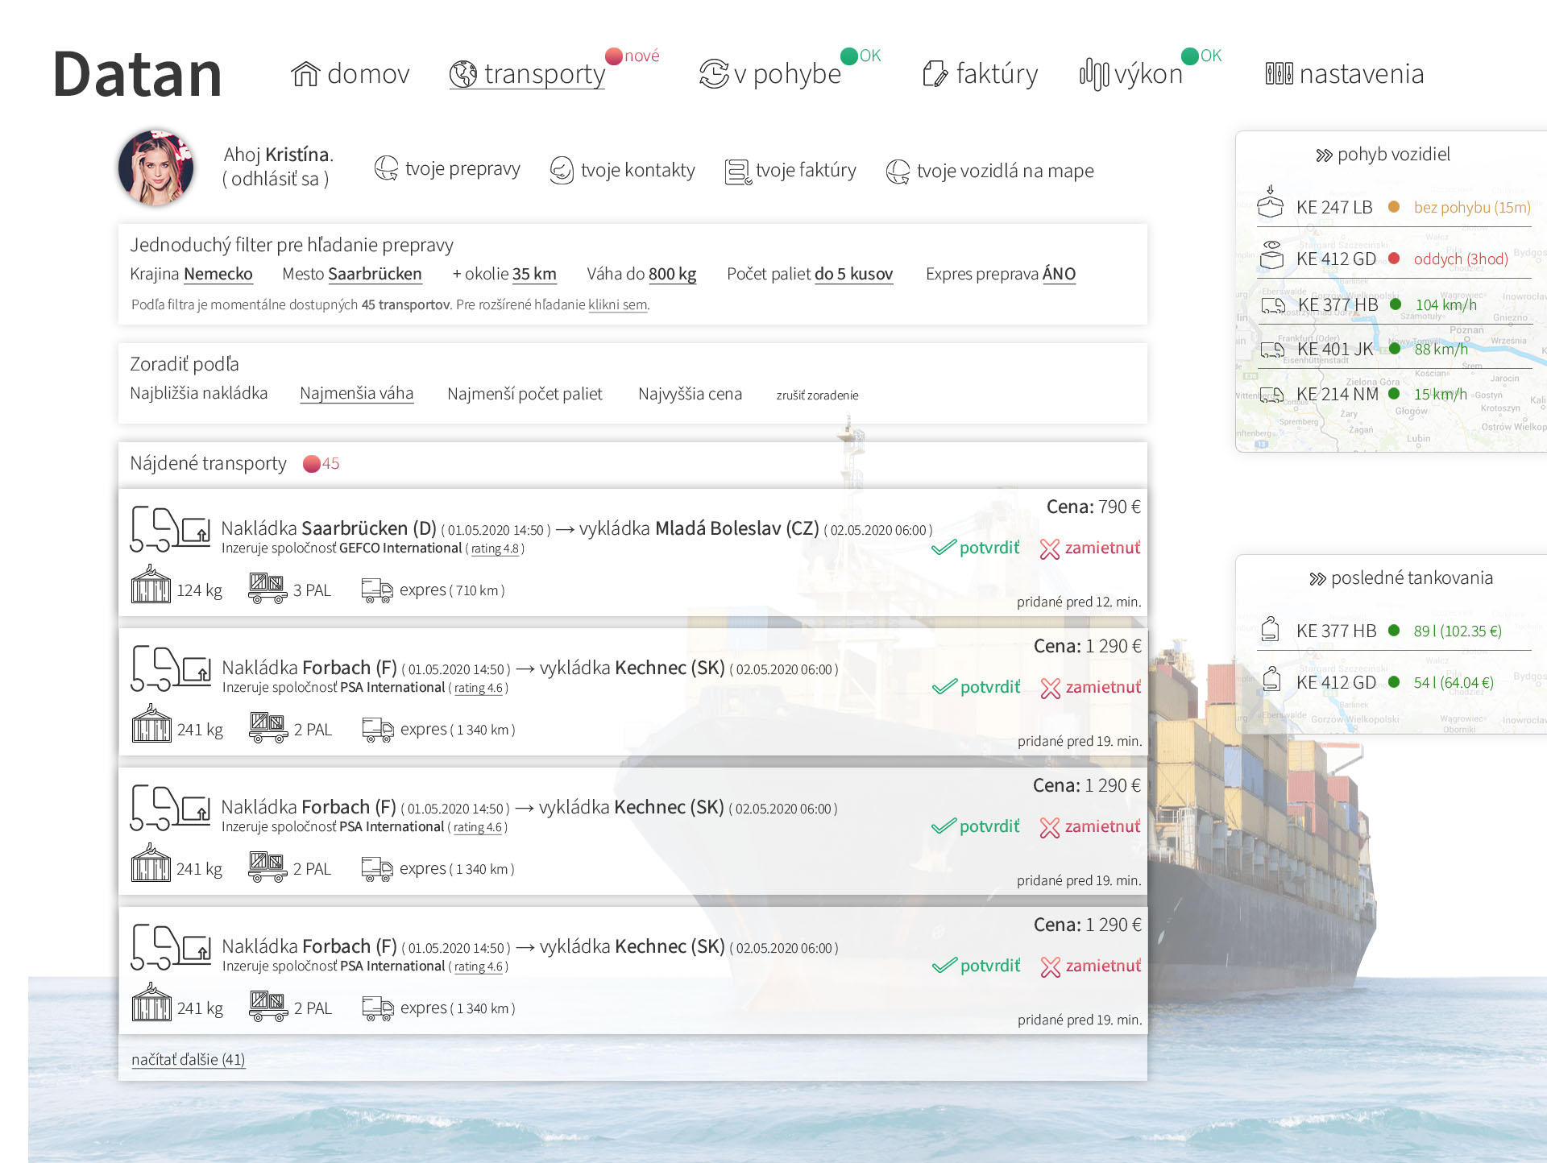Click načítať ďalšie (41) link
This screenshot has height=1163, width=1547.
(189, 1059)
